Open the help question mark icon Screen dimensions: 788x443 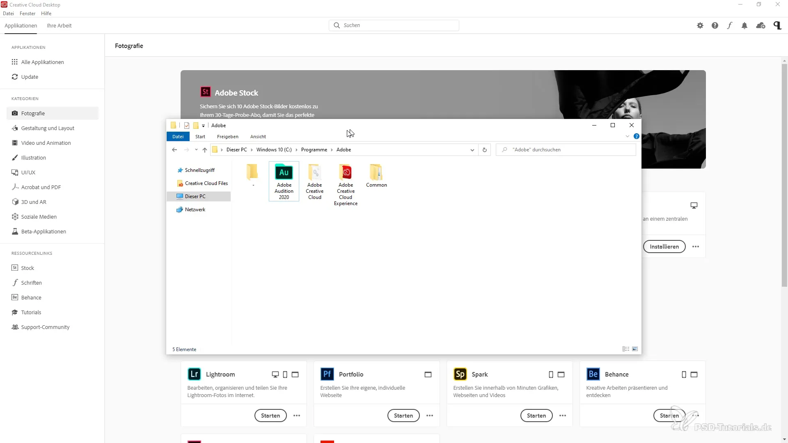click(x=715, y=25)
